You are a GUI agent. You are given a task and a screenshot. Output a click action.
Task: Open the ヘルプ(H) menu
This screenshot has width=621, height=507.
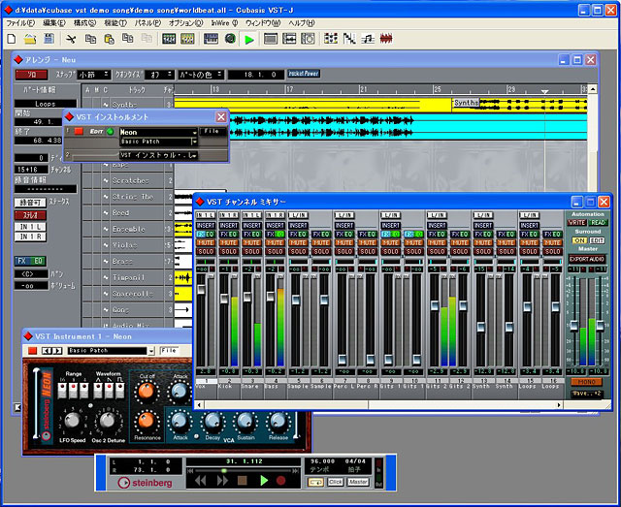302,23
